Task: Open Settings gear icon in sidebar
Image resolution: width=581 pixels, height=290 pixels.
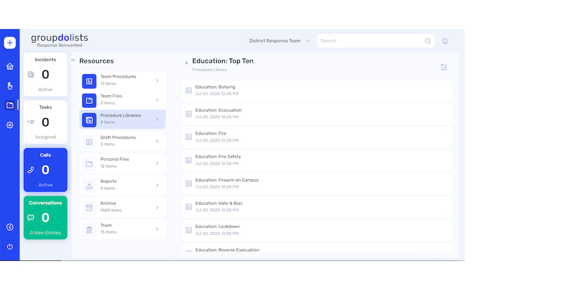Action: point(10,125)
